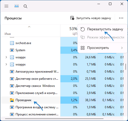Image resolution: width=128 pixels, height=121 pixels.
Task: Click the Task Manager app icon
Action: coord(17,6)
